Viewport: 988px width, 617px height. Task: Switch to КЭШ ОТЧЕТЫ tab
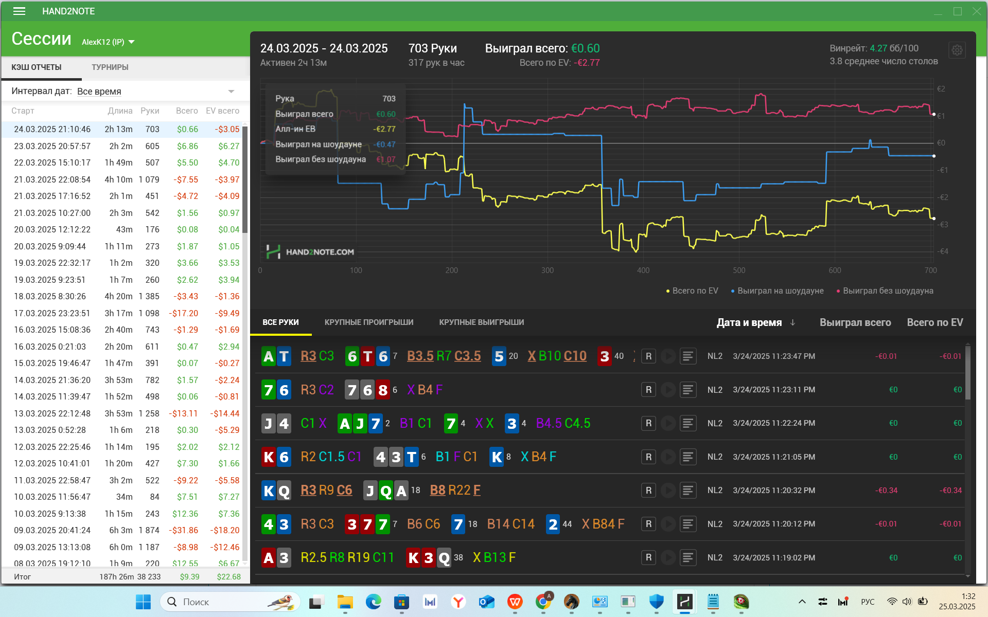(x=37, y=67)
